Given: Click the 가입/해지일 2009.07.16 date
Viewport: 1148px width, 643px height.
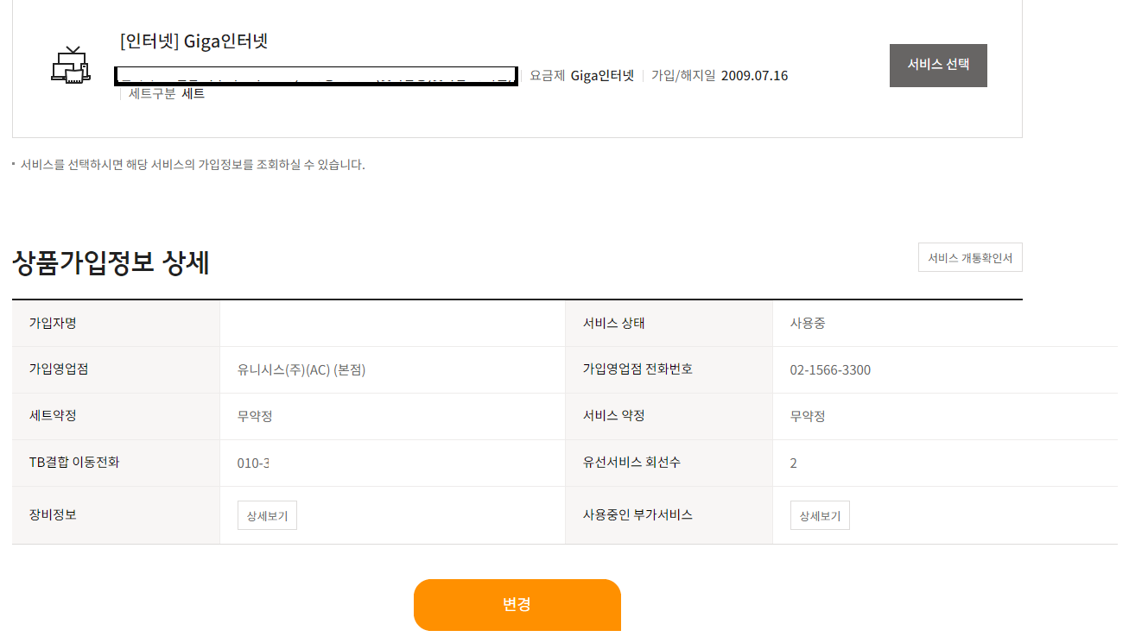Looking at the screenshot, I should (x=720, y=75).
